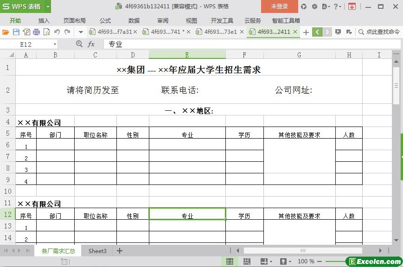
Task: Close the 4f693...741 document tab
Action: click(x=188, y=32)
